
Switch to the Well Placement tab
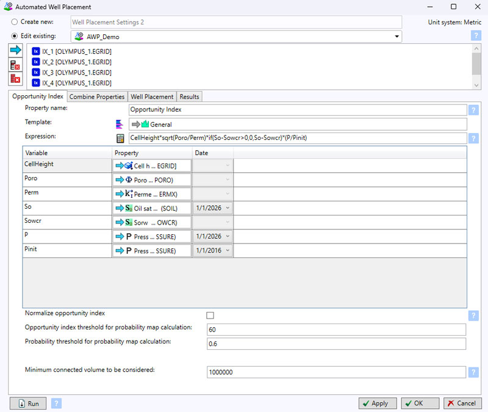point(152,96)
